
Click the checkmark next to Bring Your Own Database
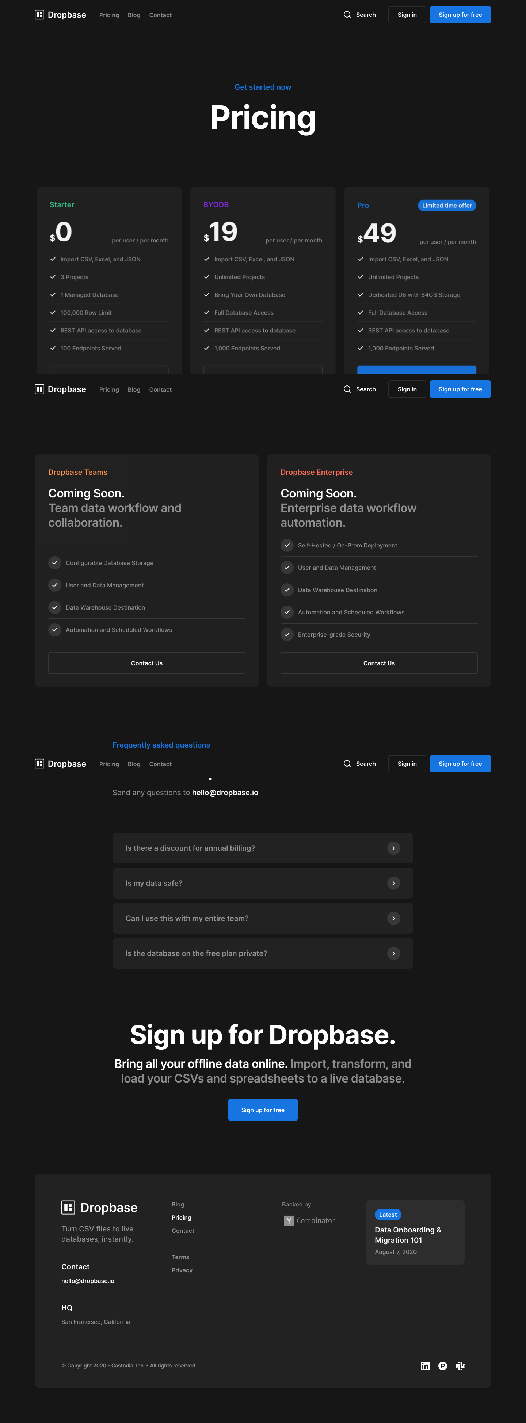coord(207,295)
